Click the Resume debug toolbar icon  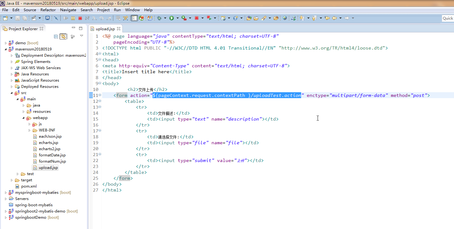(x=66, y=18)
